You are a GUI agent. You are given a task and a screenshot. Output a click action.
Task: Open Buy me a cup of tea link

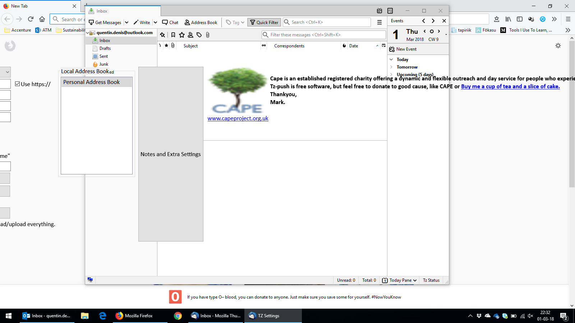tap(510, 86)
